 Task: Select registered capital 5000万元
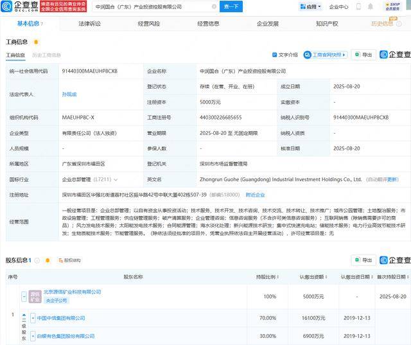pyautogui.click(x=210, y=102)
